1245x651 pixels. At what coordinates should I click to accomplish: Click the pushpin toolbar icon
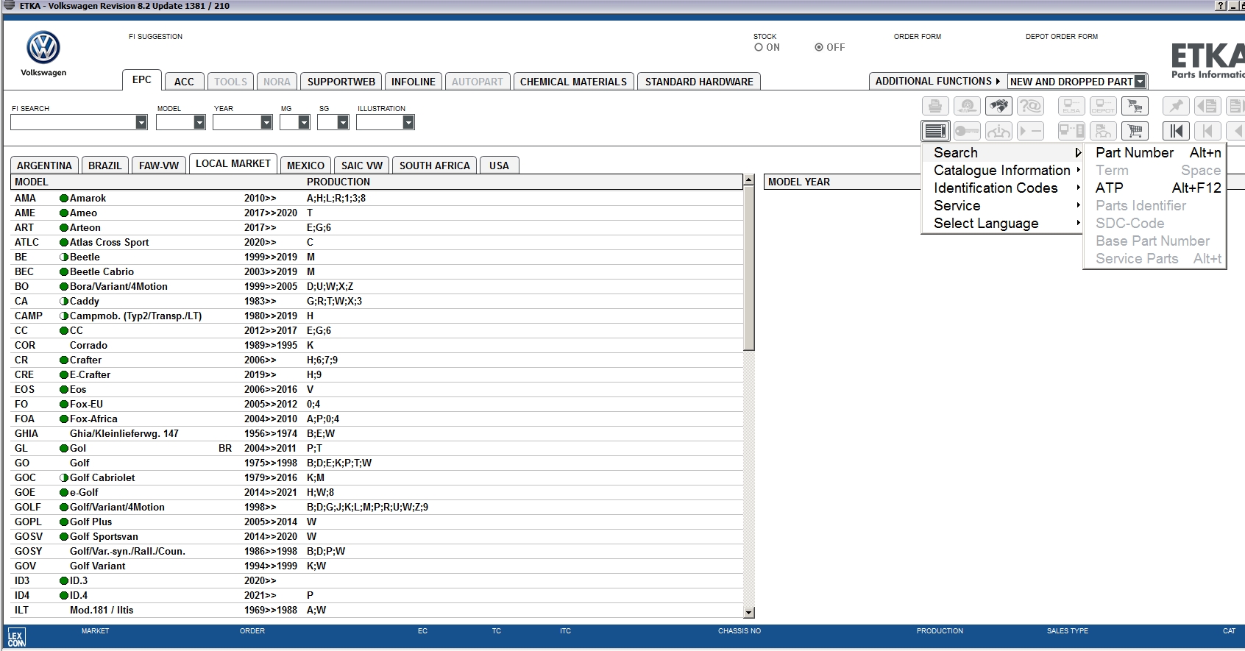[x=1176, y=107]
